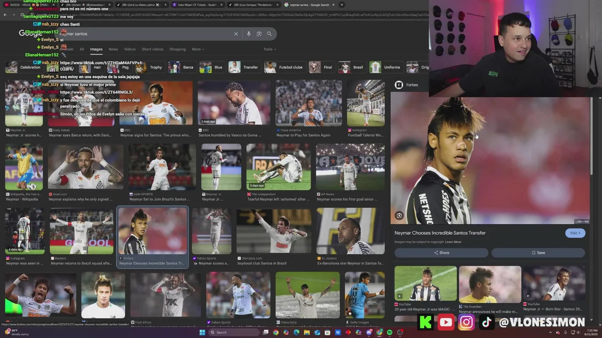
Task: Open Dropbox from the taskbar
Action: [338, 332]
